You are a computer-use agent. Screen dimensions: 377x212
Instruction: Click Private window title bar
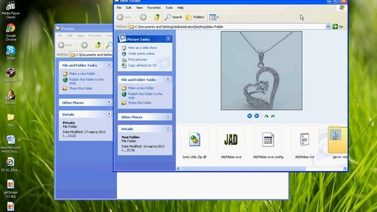[x=84, y=28]
